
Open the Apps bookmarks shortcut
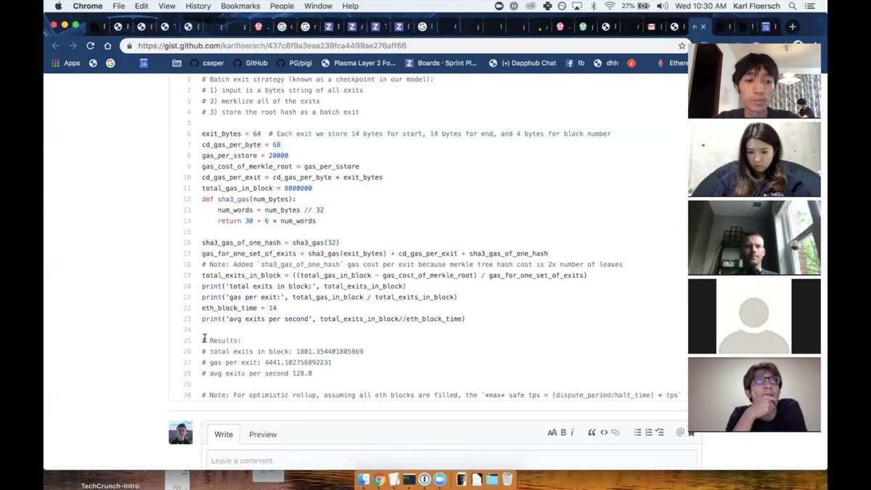pyautogui.click(x=67, y=63)
